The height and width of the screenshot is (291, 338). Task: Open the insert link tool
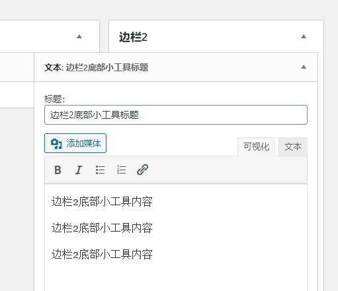pos(142,170)
